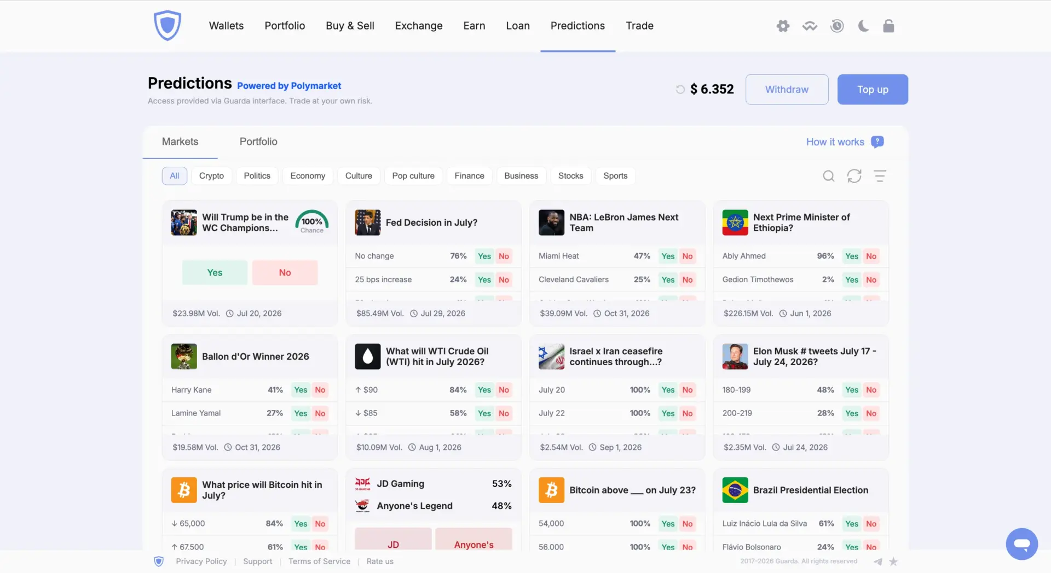Image resolution: width=1051 pixels, height=573 pixels.
Task: Search markets with the magnifier icon
Action: click(x=829, y=176)
